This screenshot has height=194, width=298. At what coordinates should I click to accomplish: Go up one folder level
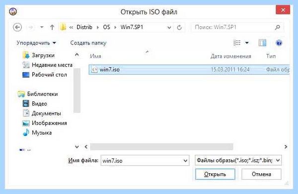tap(52, 28)
